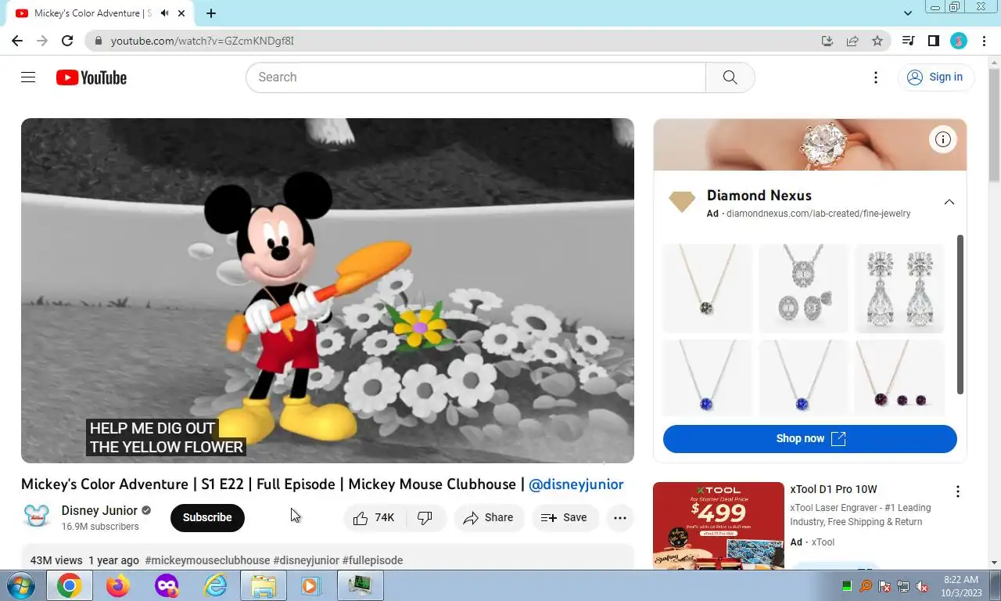Close the Mickey's Color Adventure tab
This screenshot has height=601, width=1001.
pyautogui.click(x=183, y=13)
